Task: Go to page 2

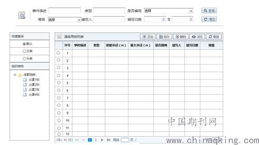Action: (x=96, y=140)
